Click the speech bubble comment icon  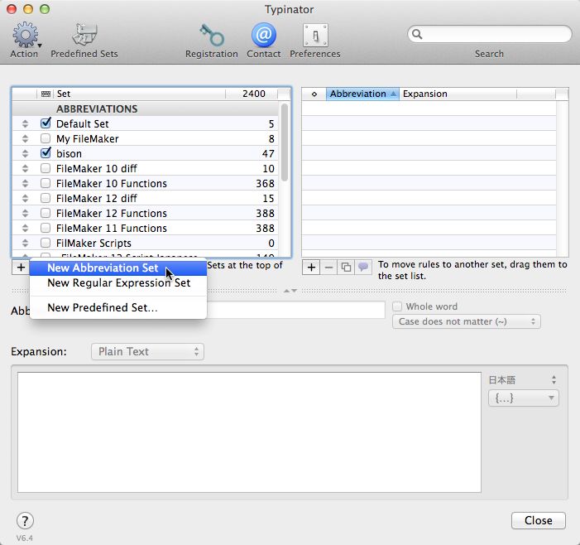(x=363, y=267)
